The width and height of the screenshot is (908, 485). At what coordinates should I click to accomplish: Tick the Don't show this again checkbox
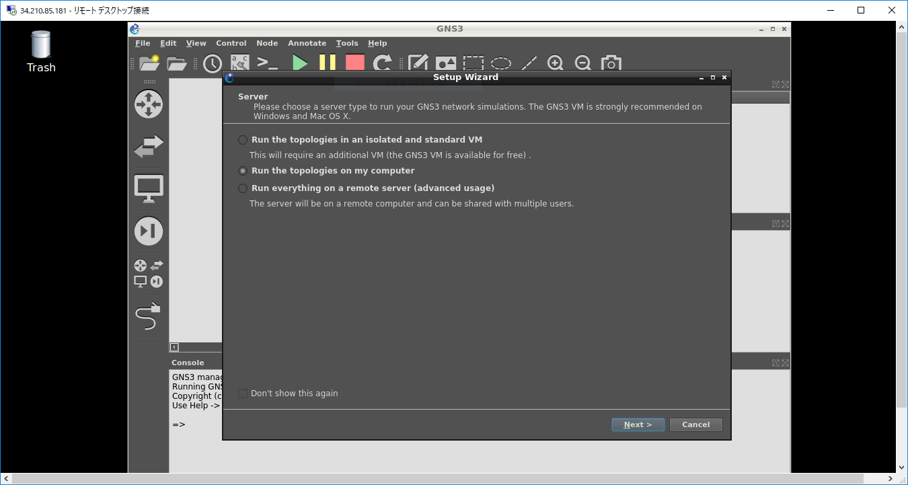tap(243, 394)
